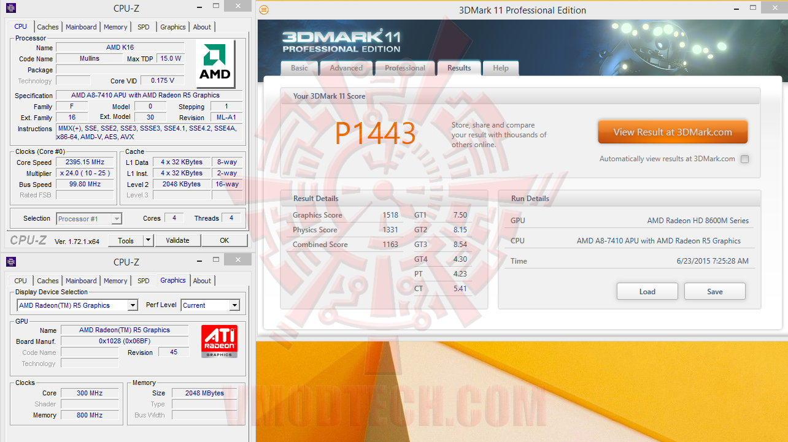
Task: Click the Graphics Score value 1518
Action: pos(390,215)
